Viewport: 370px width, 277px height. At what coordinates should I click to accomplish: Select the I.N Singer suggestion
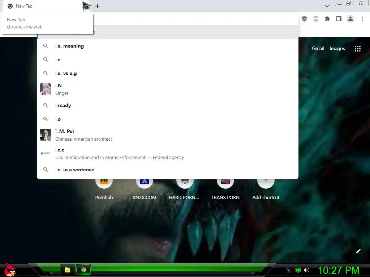pos(168,89)
